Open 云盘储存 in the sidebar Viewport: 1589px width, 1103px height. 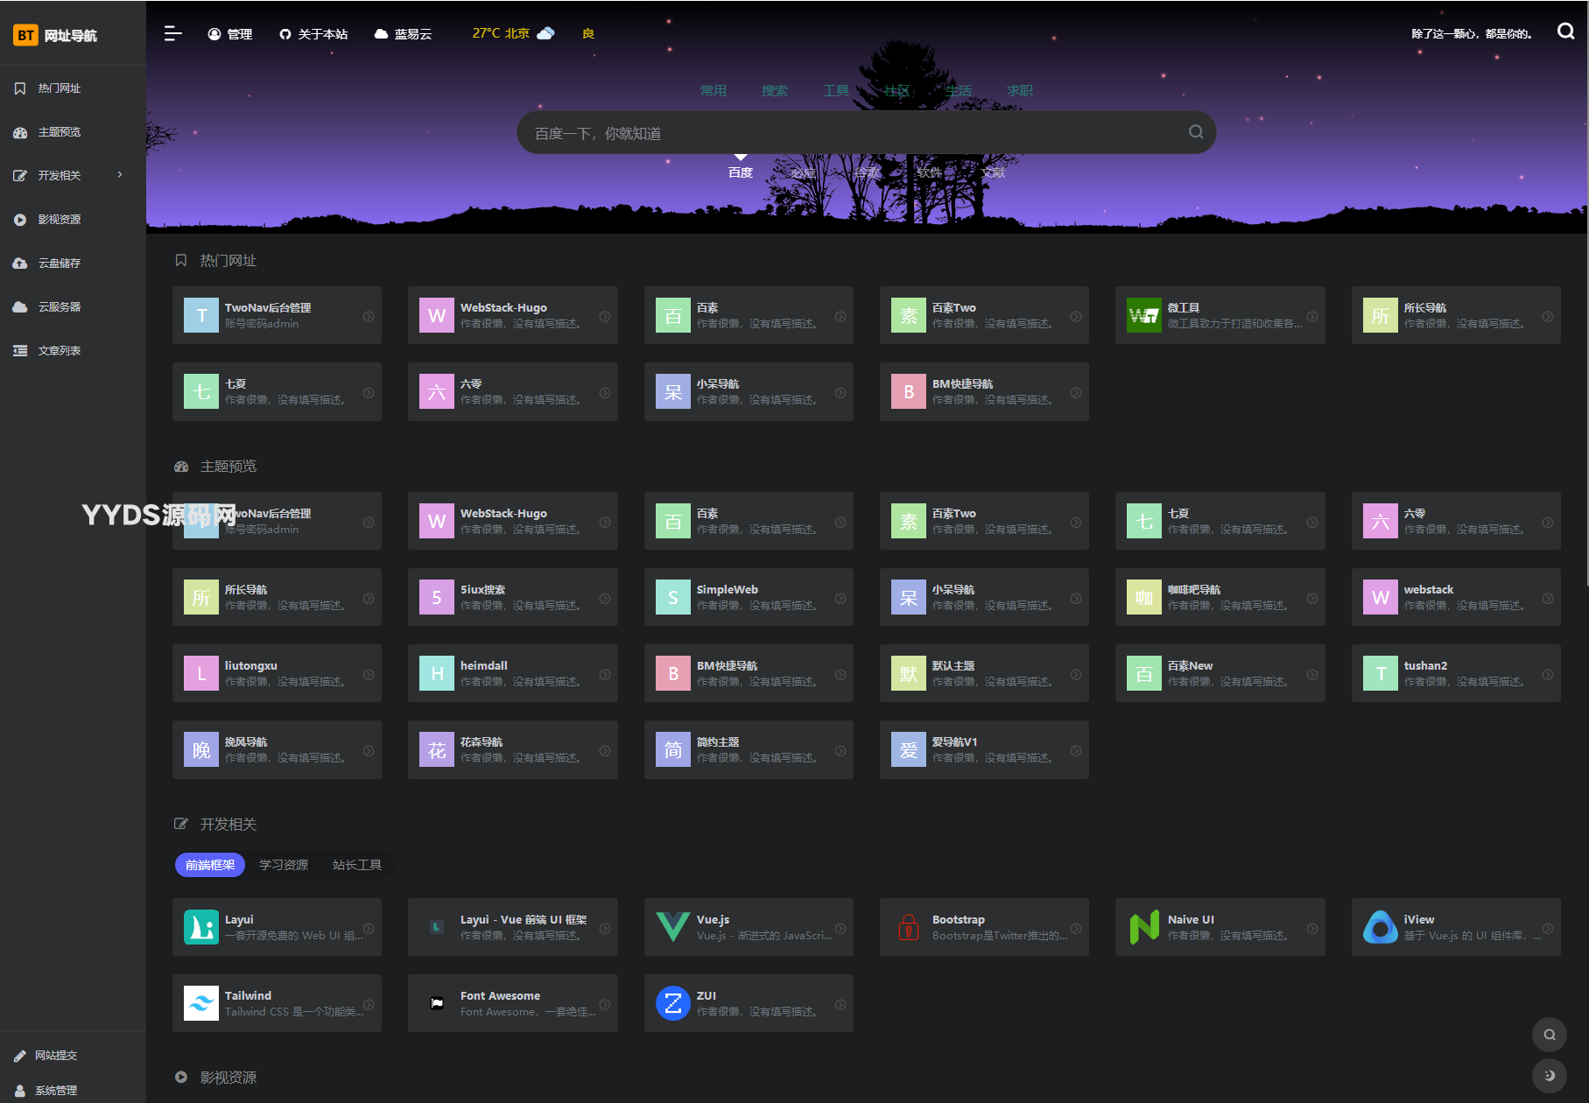[60, 263]
